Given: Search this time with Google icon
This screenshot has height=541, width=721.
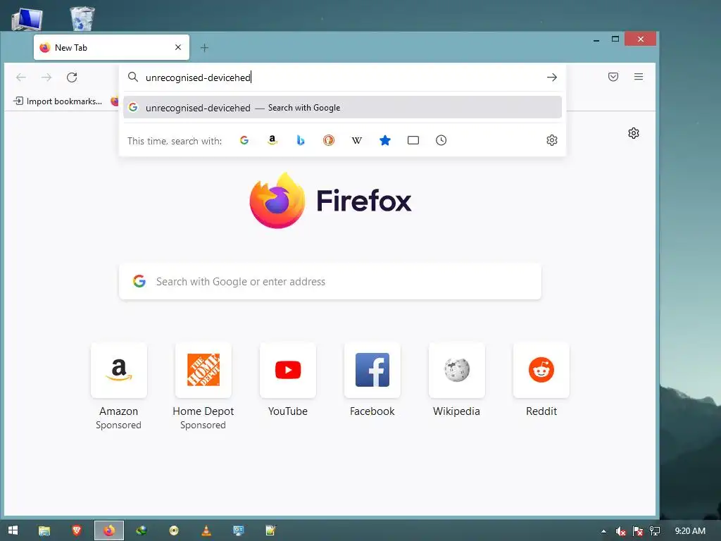Looking at the screenshot, I should (x=244, y=140).
